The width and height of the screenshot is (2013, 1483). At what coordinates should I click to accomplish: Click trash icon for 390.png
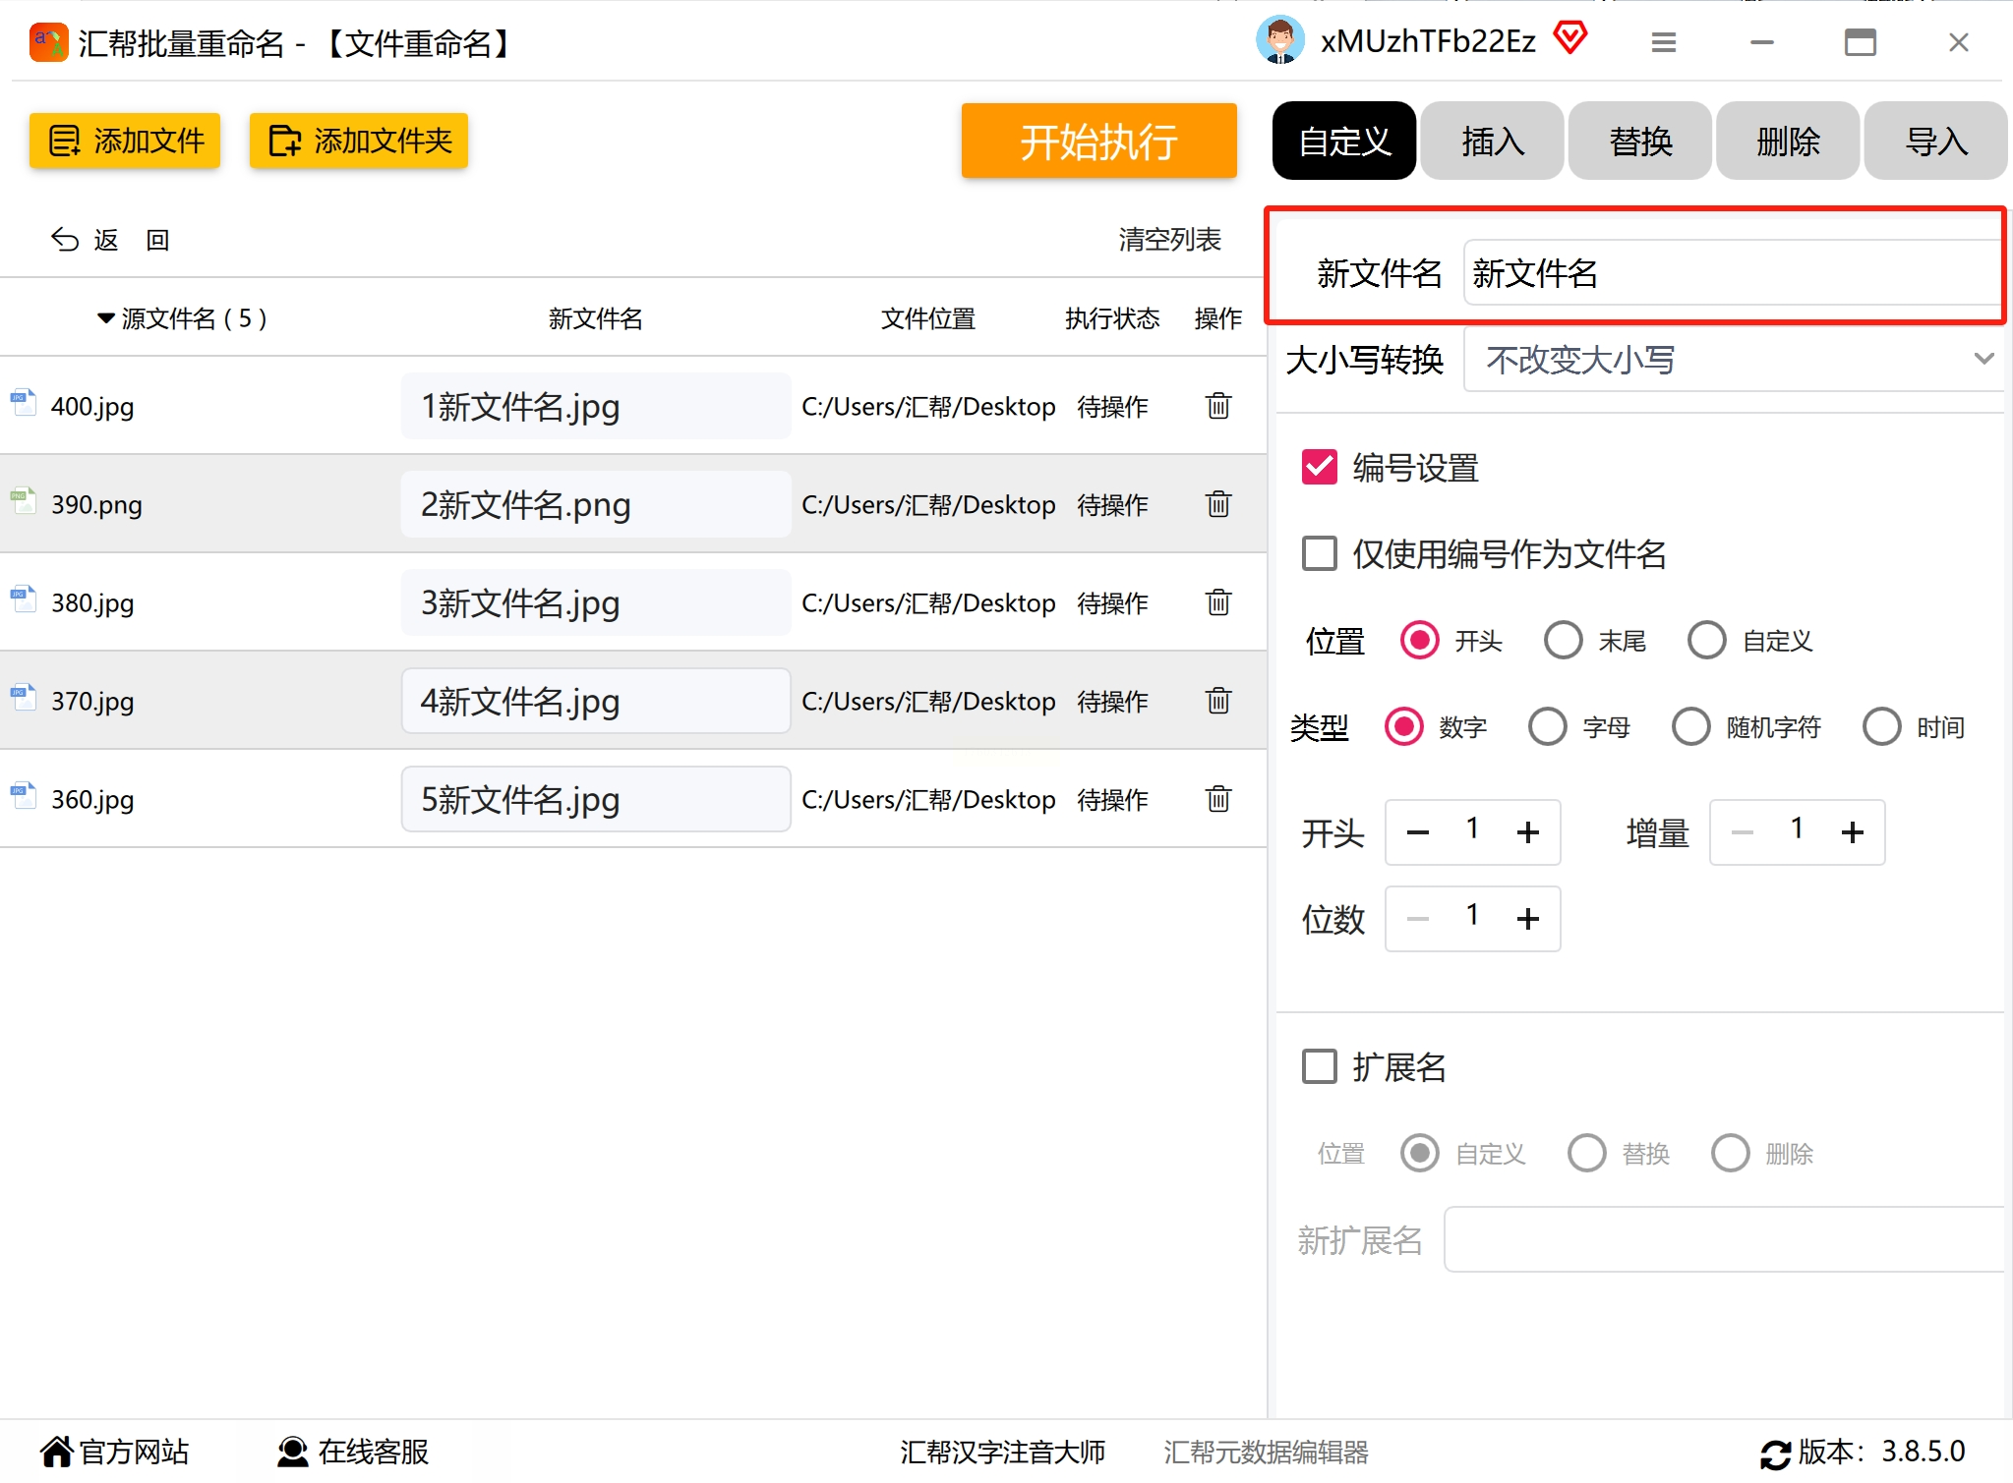(1217, 504)
